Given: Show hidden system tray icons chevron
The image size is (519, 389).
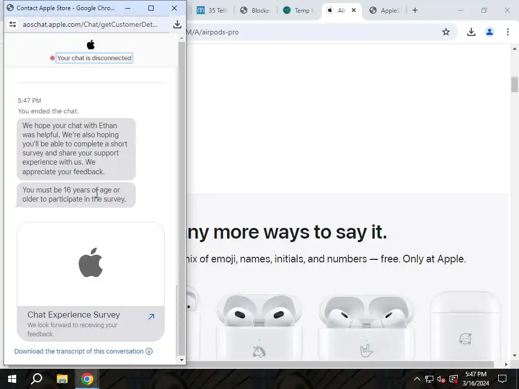Looking at the screenshot, I should pos(417,379).
